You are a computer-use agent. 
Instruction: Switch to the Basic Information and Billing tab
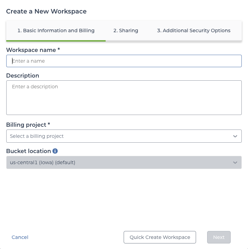56,30
